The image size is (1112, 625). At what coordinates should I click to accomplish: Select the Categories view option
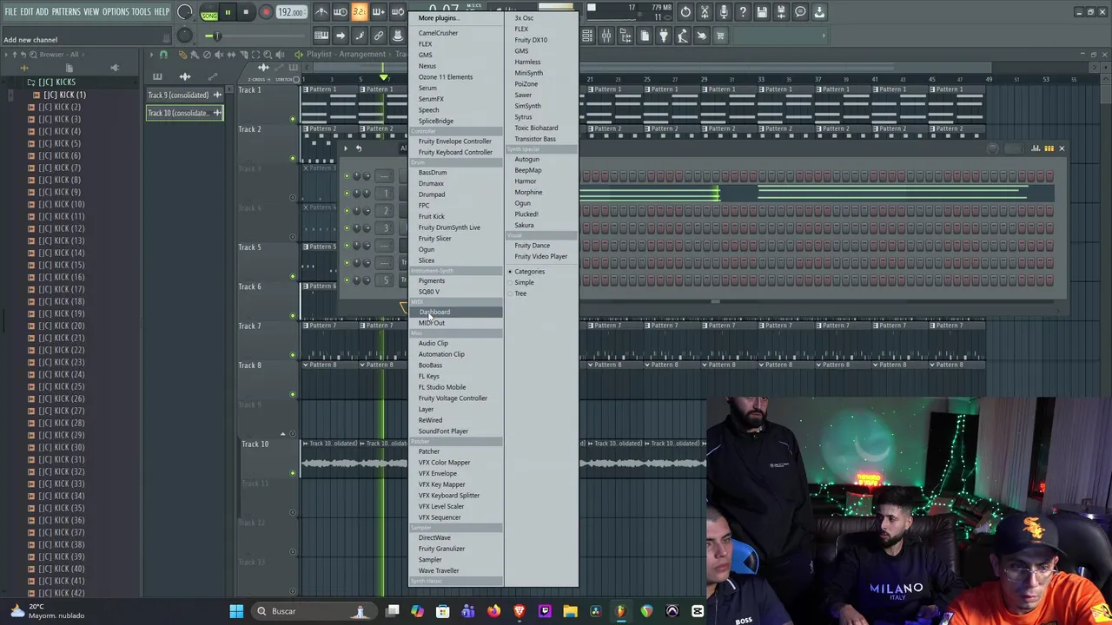tap(529, 272)
